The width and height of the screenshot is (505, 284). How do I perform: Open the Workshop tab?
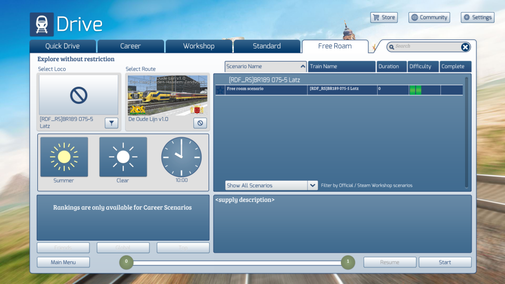198,46
